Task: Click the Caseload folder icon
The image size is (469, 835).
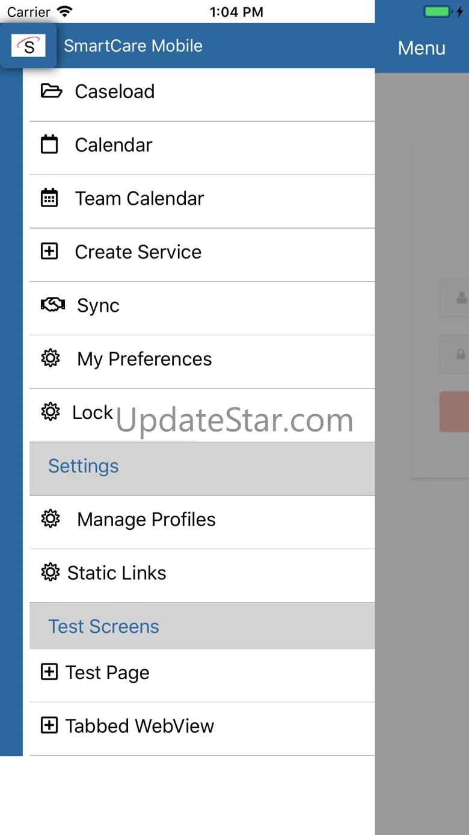Action: [x=51, y=91]
